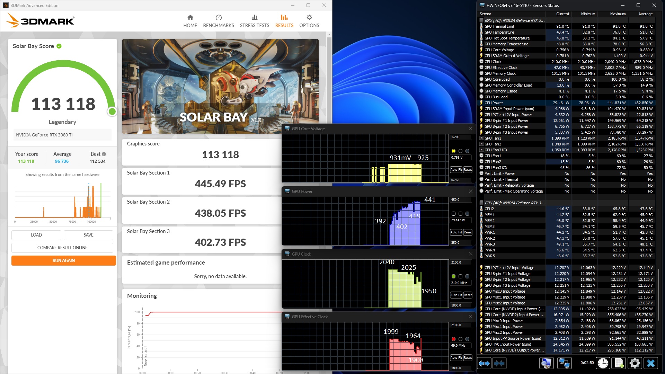Click the expand columns arrows icon in HWiNFO

[x=484, y=363]
